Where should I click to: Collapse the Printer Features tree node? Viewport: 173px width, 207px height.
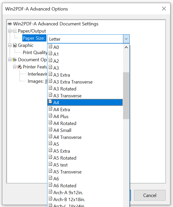tap(15, 67)
